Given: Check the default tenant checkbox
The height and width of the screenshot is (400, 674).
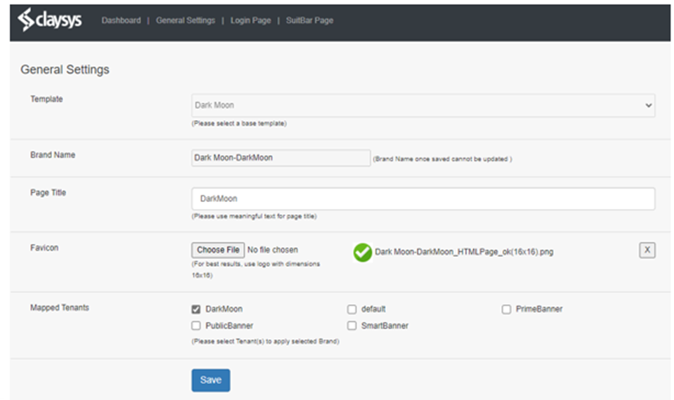Looking at the screenshot, I should 352,309.
